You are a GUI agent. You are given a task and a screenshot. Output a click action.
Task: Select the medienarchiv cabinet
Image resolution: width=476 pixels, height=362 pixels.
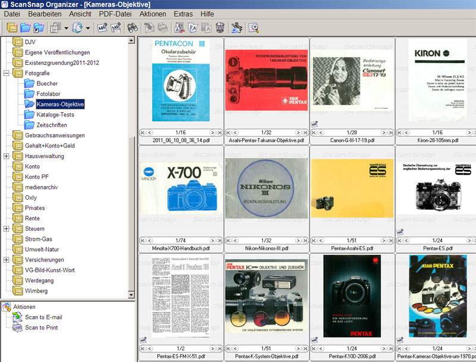41,187
